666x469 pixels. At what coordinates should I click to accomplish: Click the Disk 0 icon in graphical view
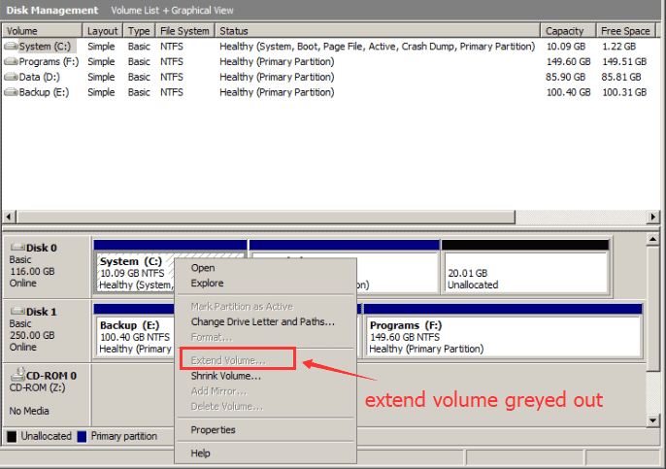coord(17,248)
